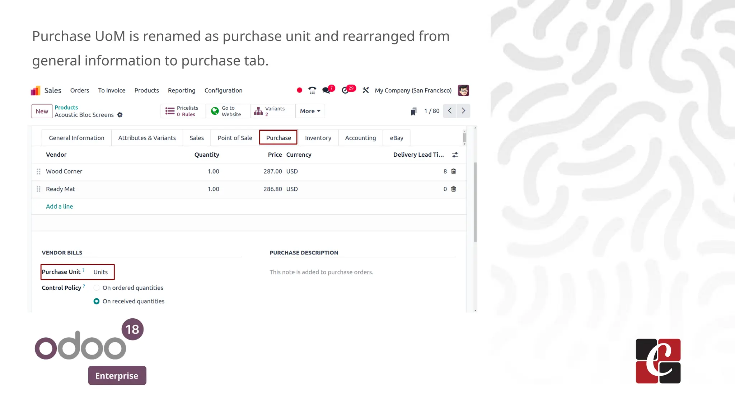This screenshot has height=413, width=735.
Task: Click the red recording indicator dot
Action: pos(299,90)
